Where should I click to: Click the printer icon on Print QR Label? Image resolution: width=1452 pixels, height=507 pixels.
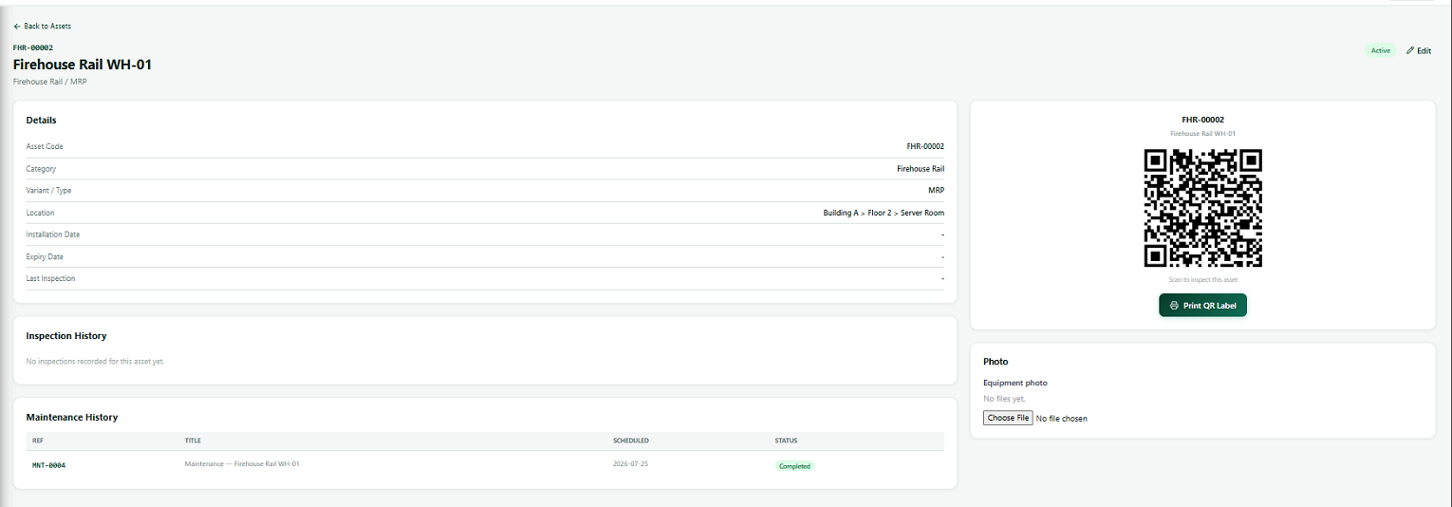point(1174,306)
